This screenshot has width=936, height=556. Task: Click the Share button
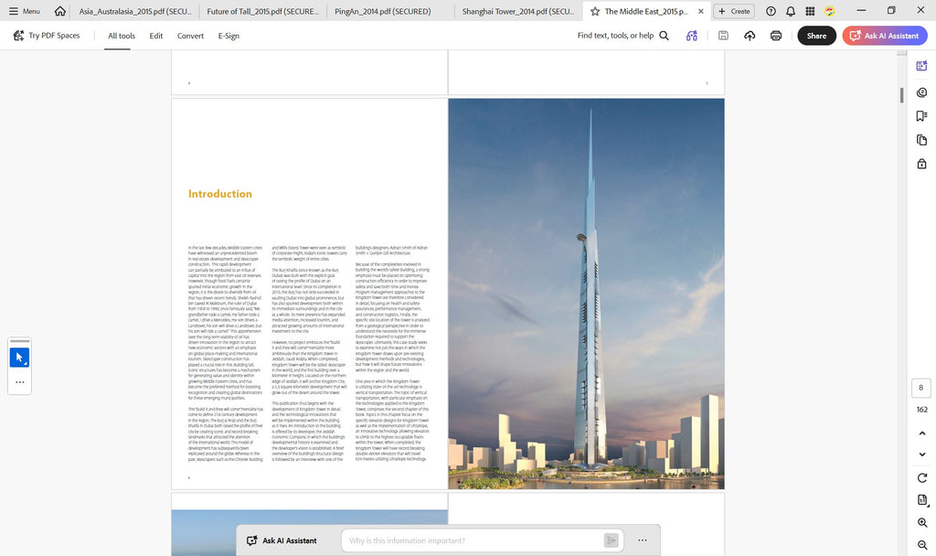tap(816, 36)
